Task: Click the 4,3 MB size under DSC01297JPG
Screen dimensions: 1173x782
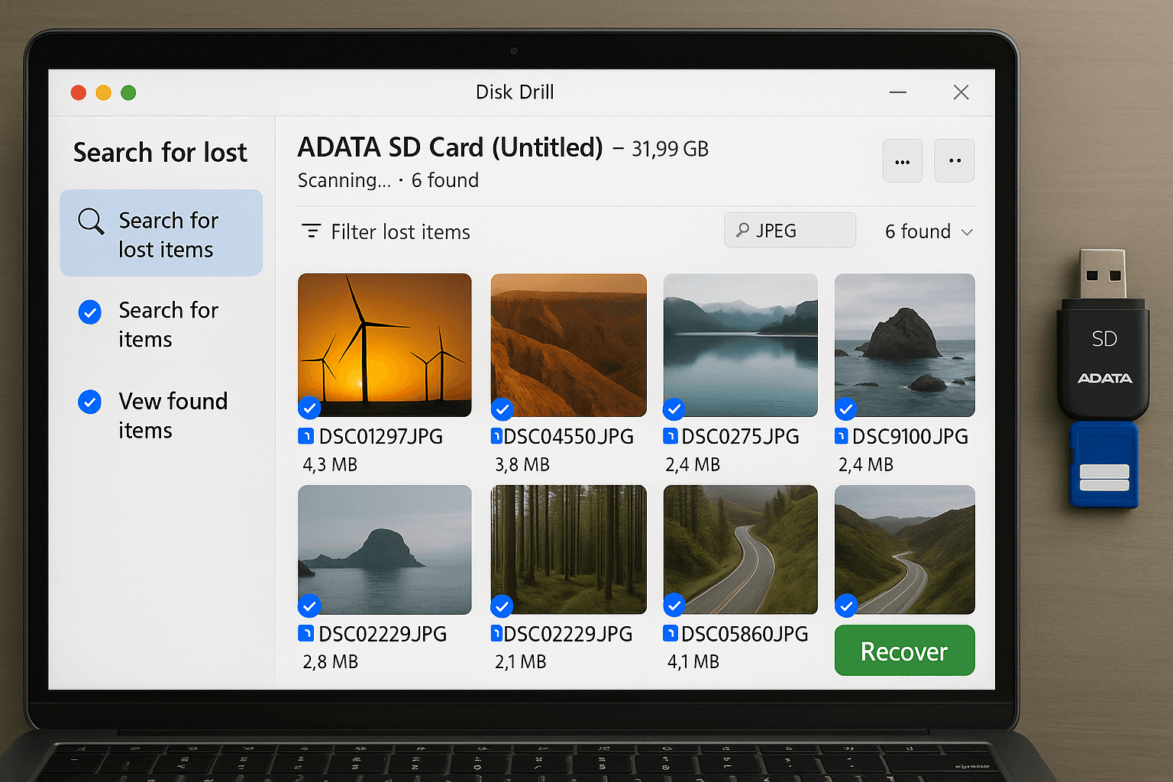Action: 330,464
